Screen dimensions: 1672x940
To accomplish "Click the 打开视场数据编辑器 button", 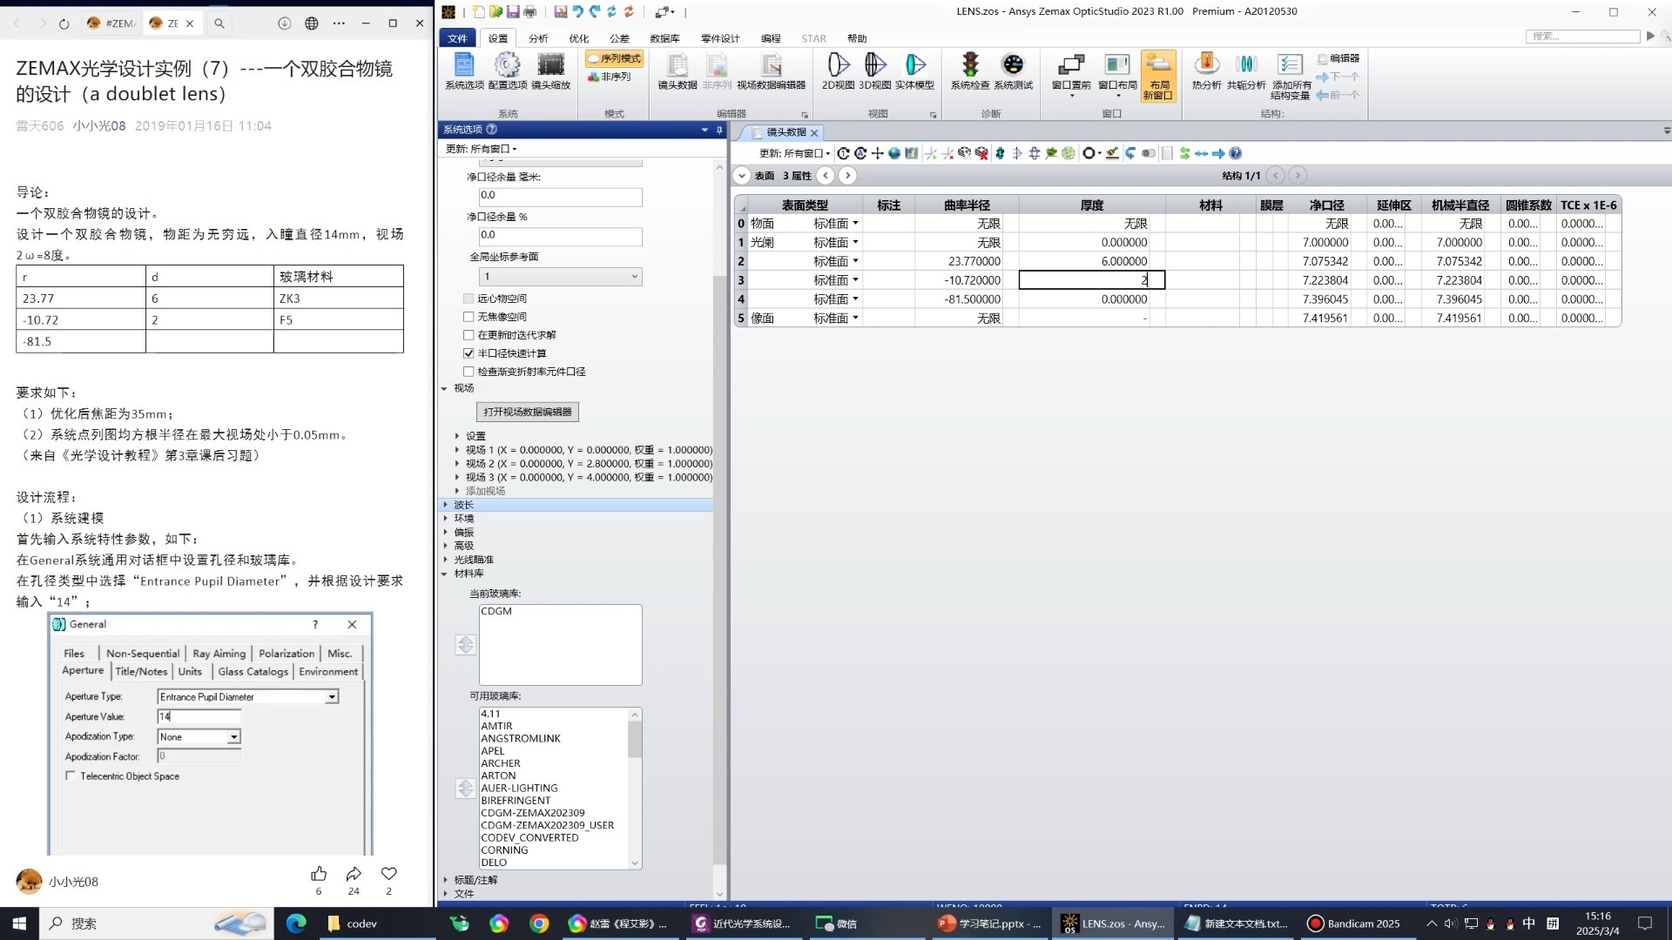I will tap(527, 412).
